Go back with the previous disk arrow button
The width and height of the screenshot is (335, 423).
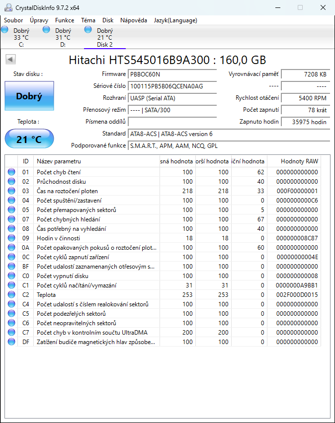tap(10, 60)
